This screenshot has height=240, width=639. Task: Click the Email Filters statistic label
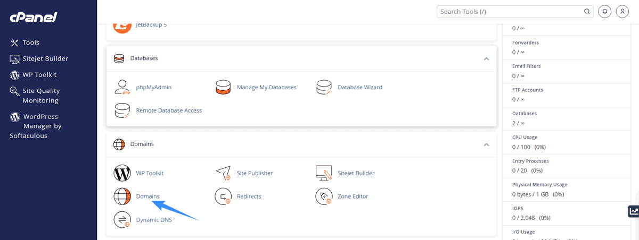(527, 66)
